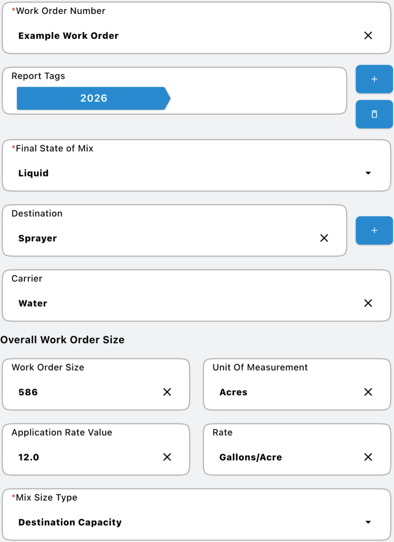Delete report tags with trash button
The width and height of the screenshot is (394, 542).
(x=374, y=114)
